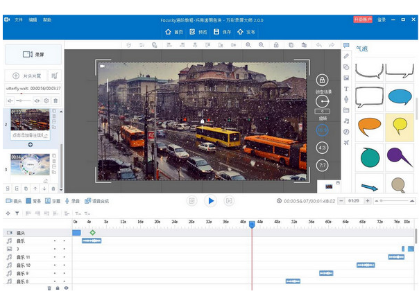Add intro/outro via 片头片尾 button
The height and width of the screenshot is (305, 419).
pyautogui.click(x=26, y=76)
